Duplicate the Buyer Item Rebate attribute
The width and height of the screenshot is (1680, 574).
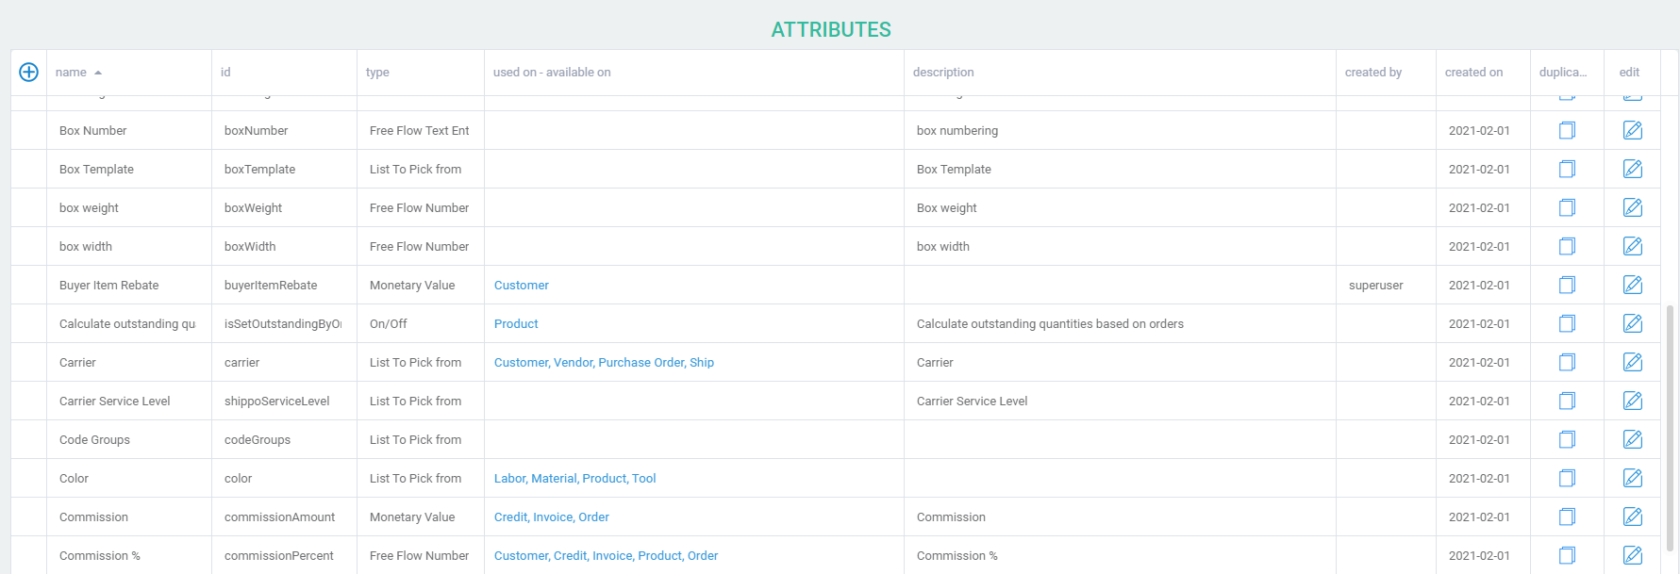(x=1568, y=285)
